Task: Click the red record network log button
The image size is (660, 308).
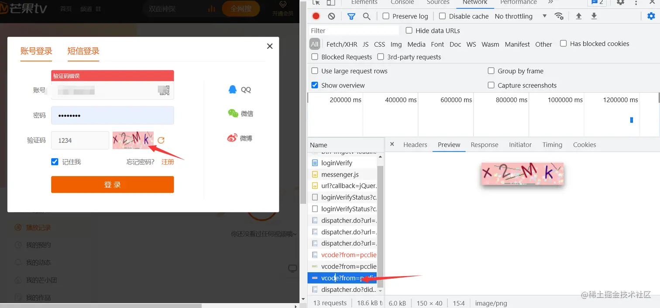Action: click(316, 16)
